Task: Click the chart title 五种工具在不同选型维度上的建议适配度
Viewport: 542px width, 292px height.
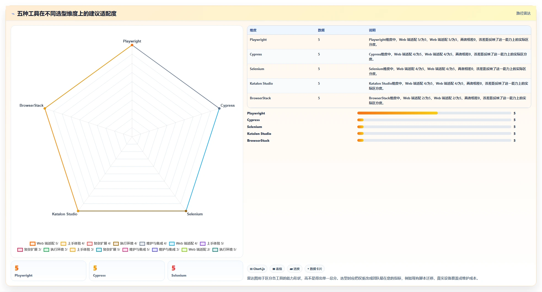Action: (x=67, y=14)
